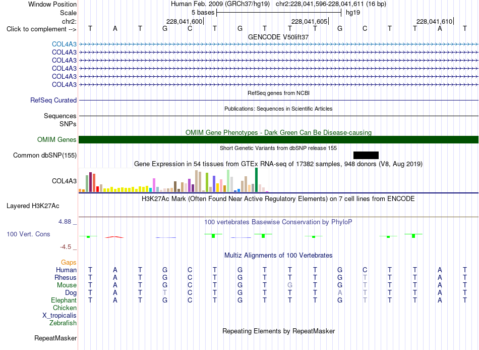Image resolution: width=479 pixels, height=350 pixels.
Task: Click the RepeatMasker track label
Action: tap(55, 338)
